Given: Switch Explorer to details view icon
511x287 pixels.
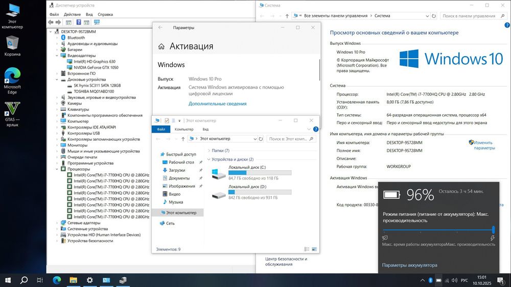Looking at the screenshot, I should (x=307, y=249).
